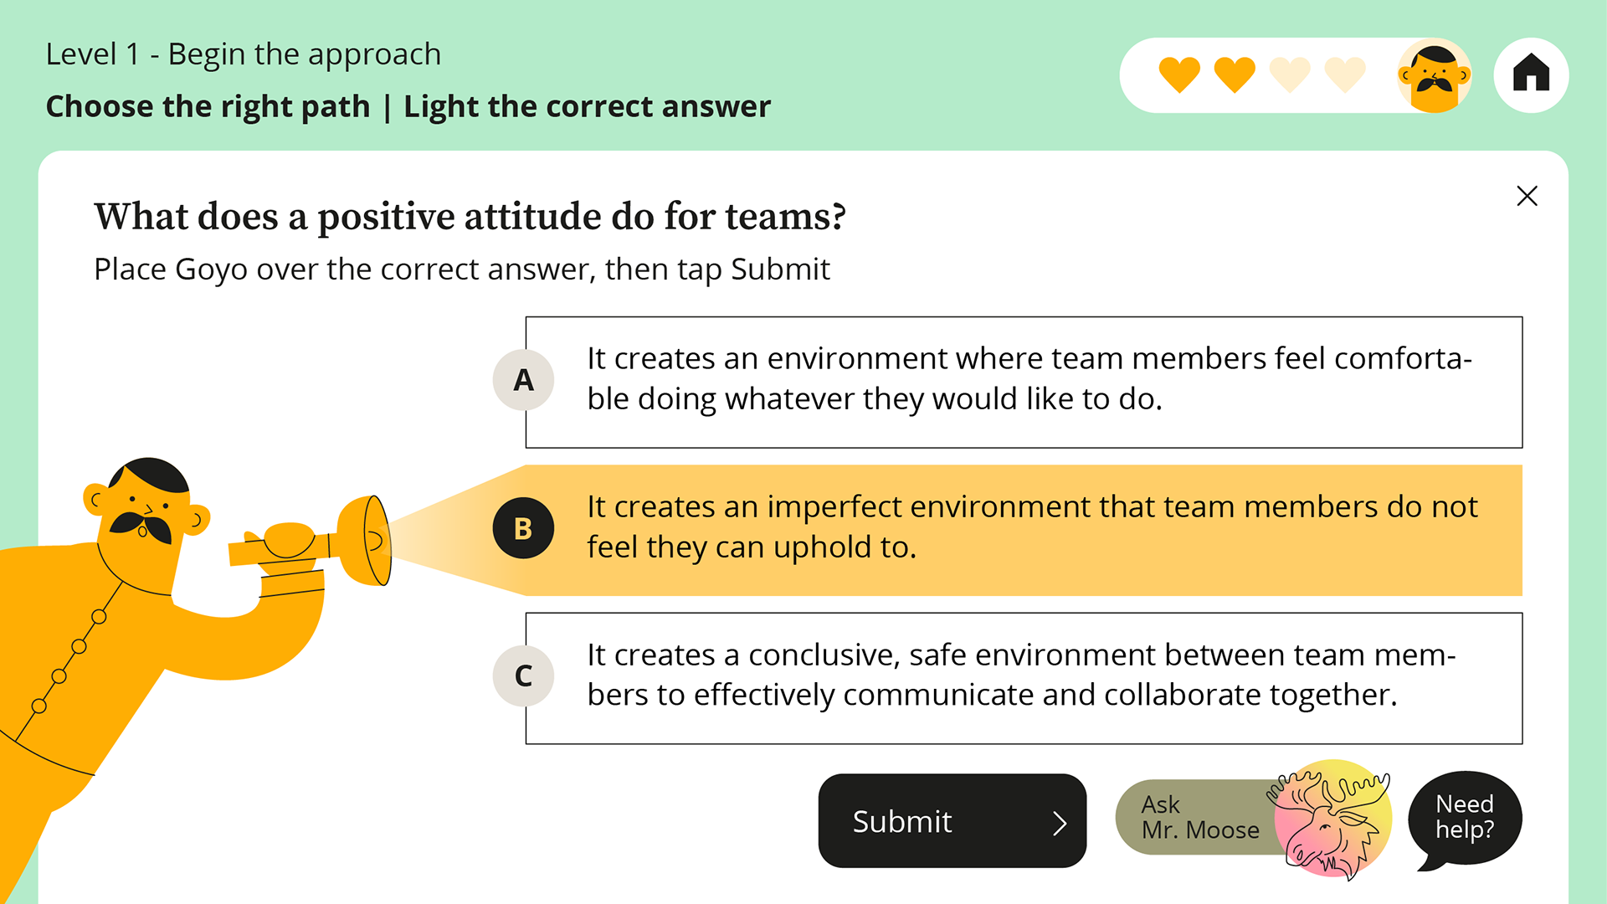Click the Goyo character illustration
Viewport: 1607px width, 904px height.
pyautogui.click(x=159, y=653)
